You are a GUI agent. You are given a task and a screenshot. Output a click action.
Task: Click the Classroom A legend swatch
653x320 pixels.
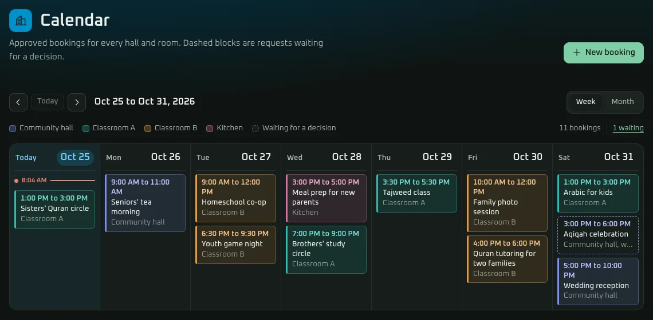pos(86,129)
